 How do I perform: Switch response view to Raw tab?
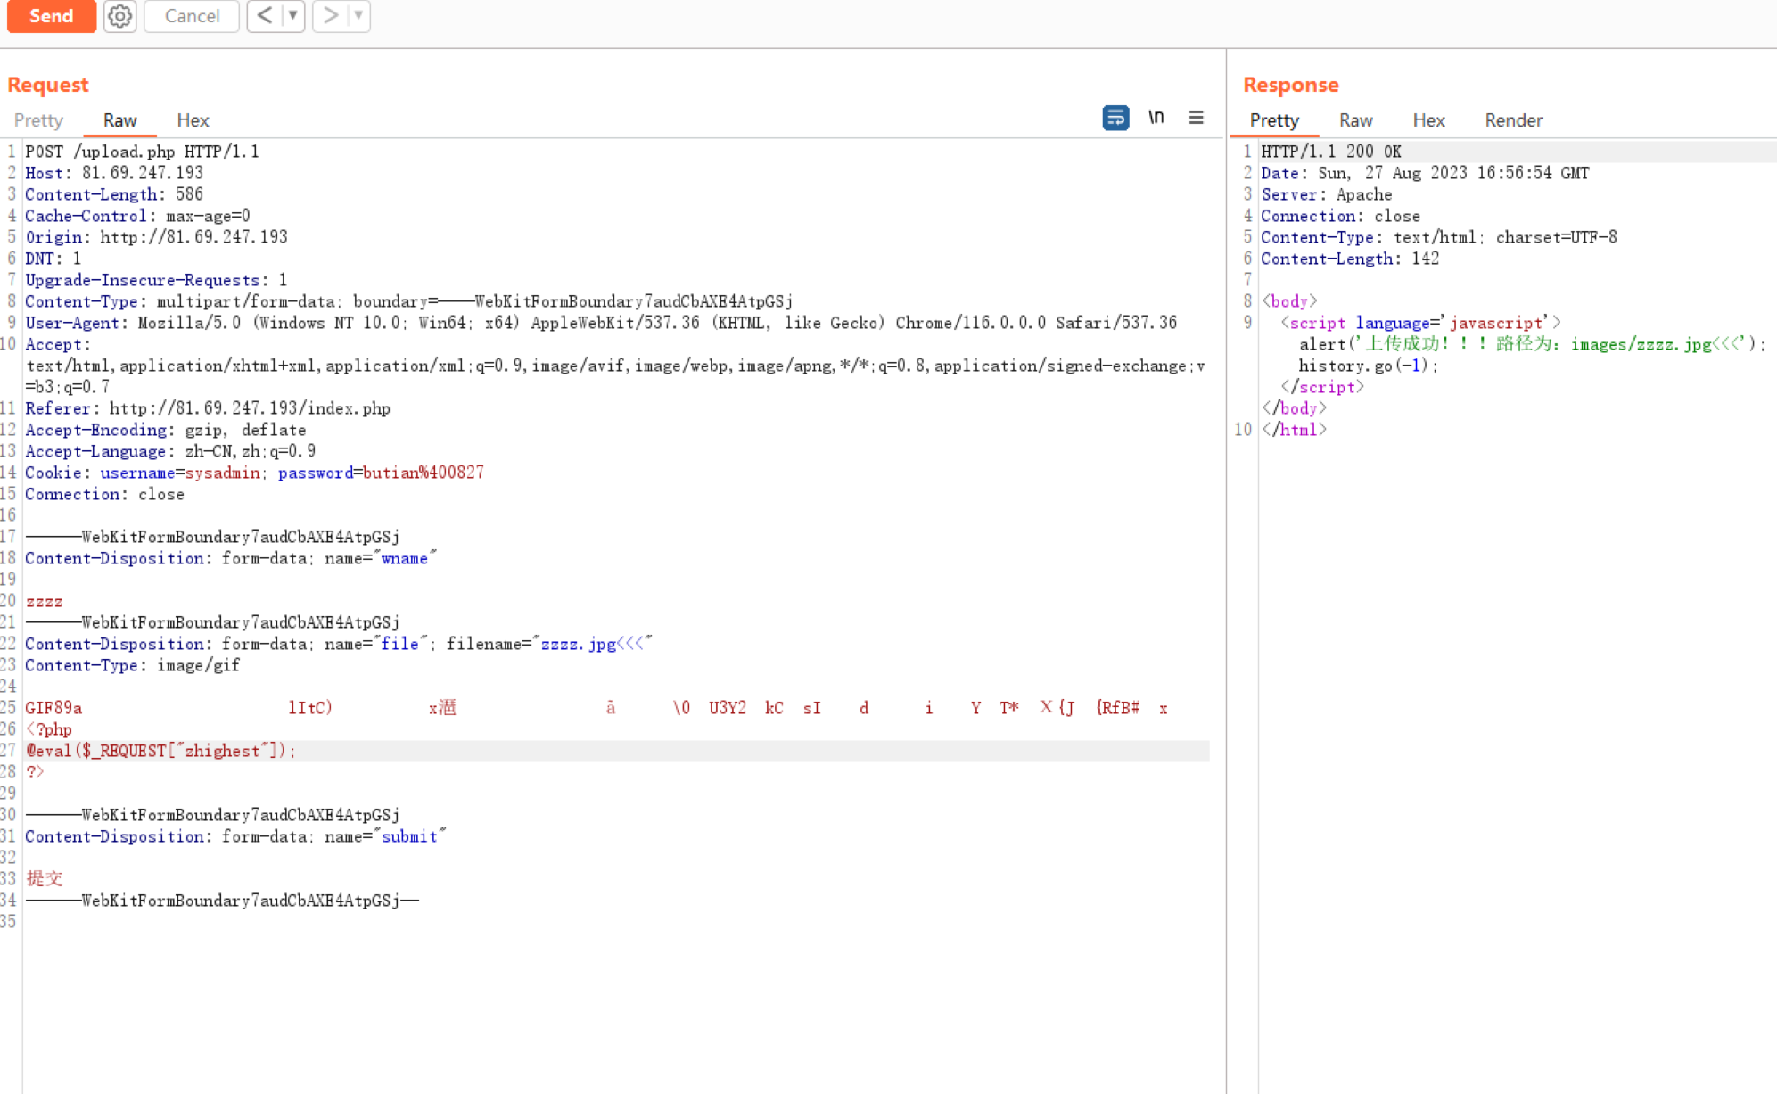[x=1355, y=120]
